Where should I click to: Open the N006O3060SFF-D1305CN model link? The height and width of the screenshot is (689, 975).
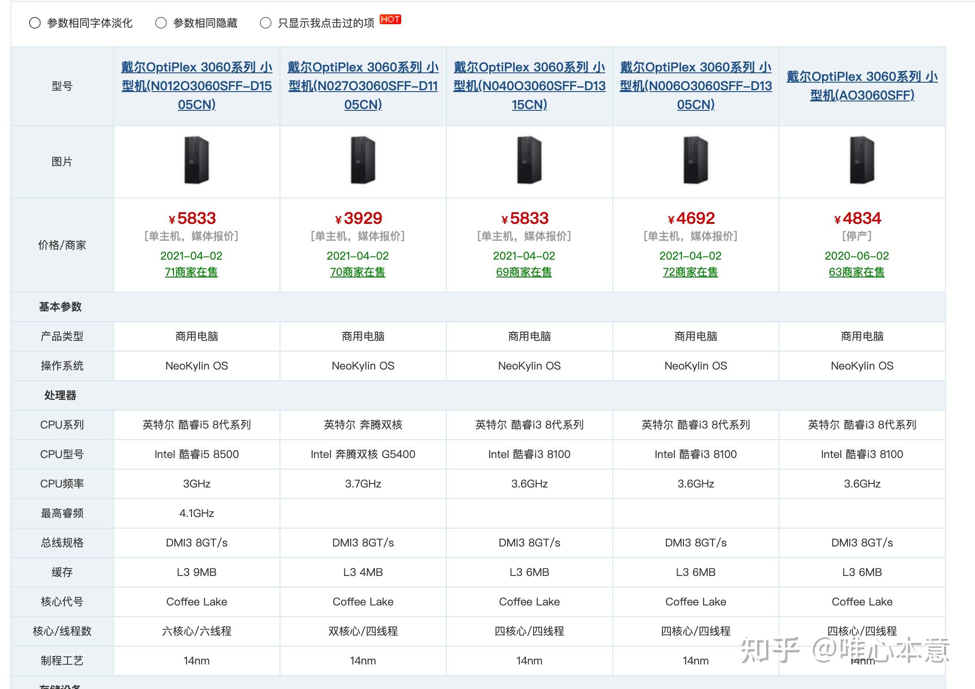(696, 86)
